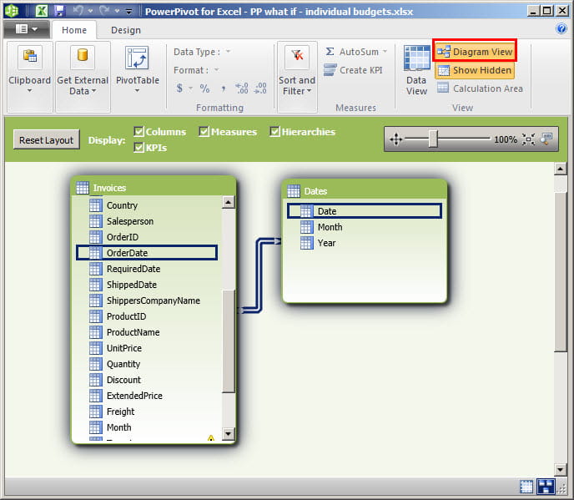Click the zoom slider handle
574x500 pixels.
coord(433,139)
